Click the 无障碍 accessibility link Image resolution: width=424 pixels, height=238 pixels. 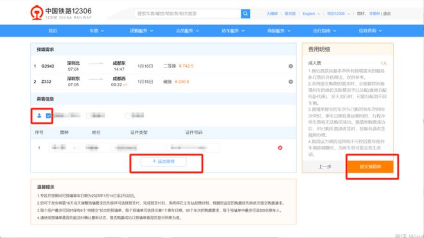pyautogui.click(x=272, y=14)
